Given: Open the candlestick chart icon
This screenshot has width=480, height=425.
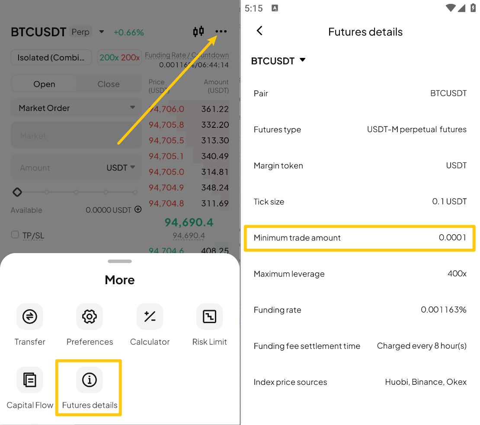Looking at the screenshot, I should click(x=198, y=31).
